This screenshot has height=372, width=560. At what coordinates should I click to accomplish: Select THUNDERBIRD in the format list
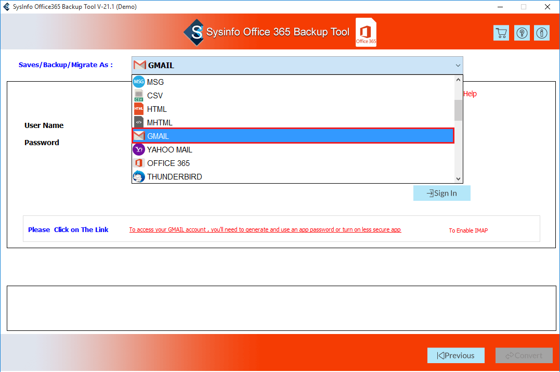(293, 177)
